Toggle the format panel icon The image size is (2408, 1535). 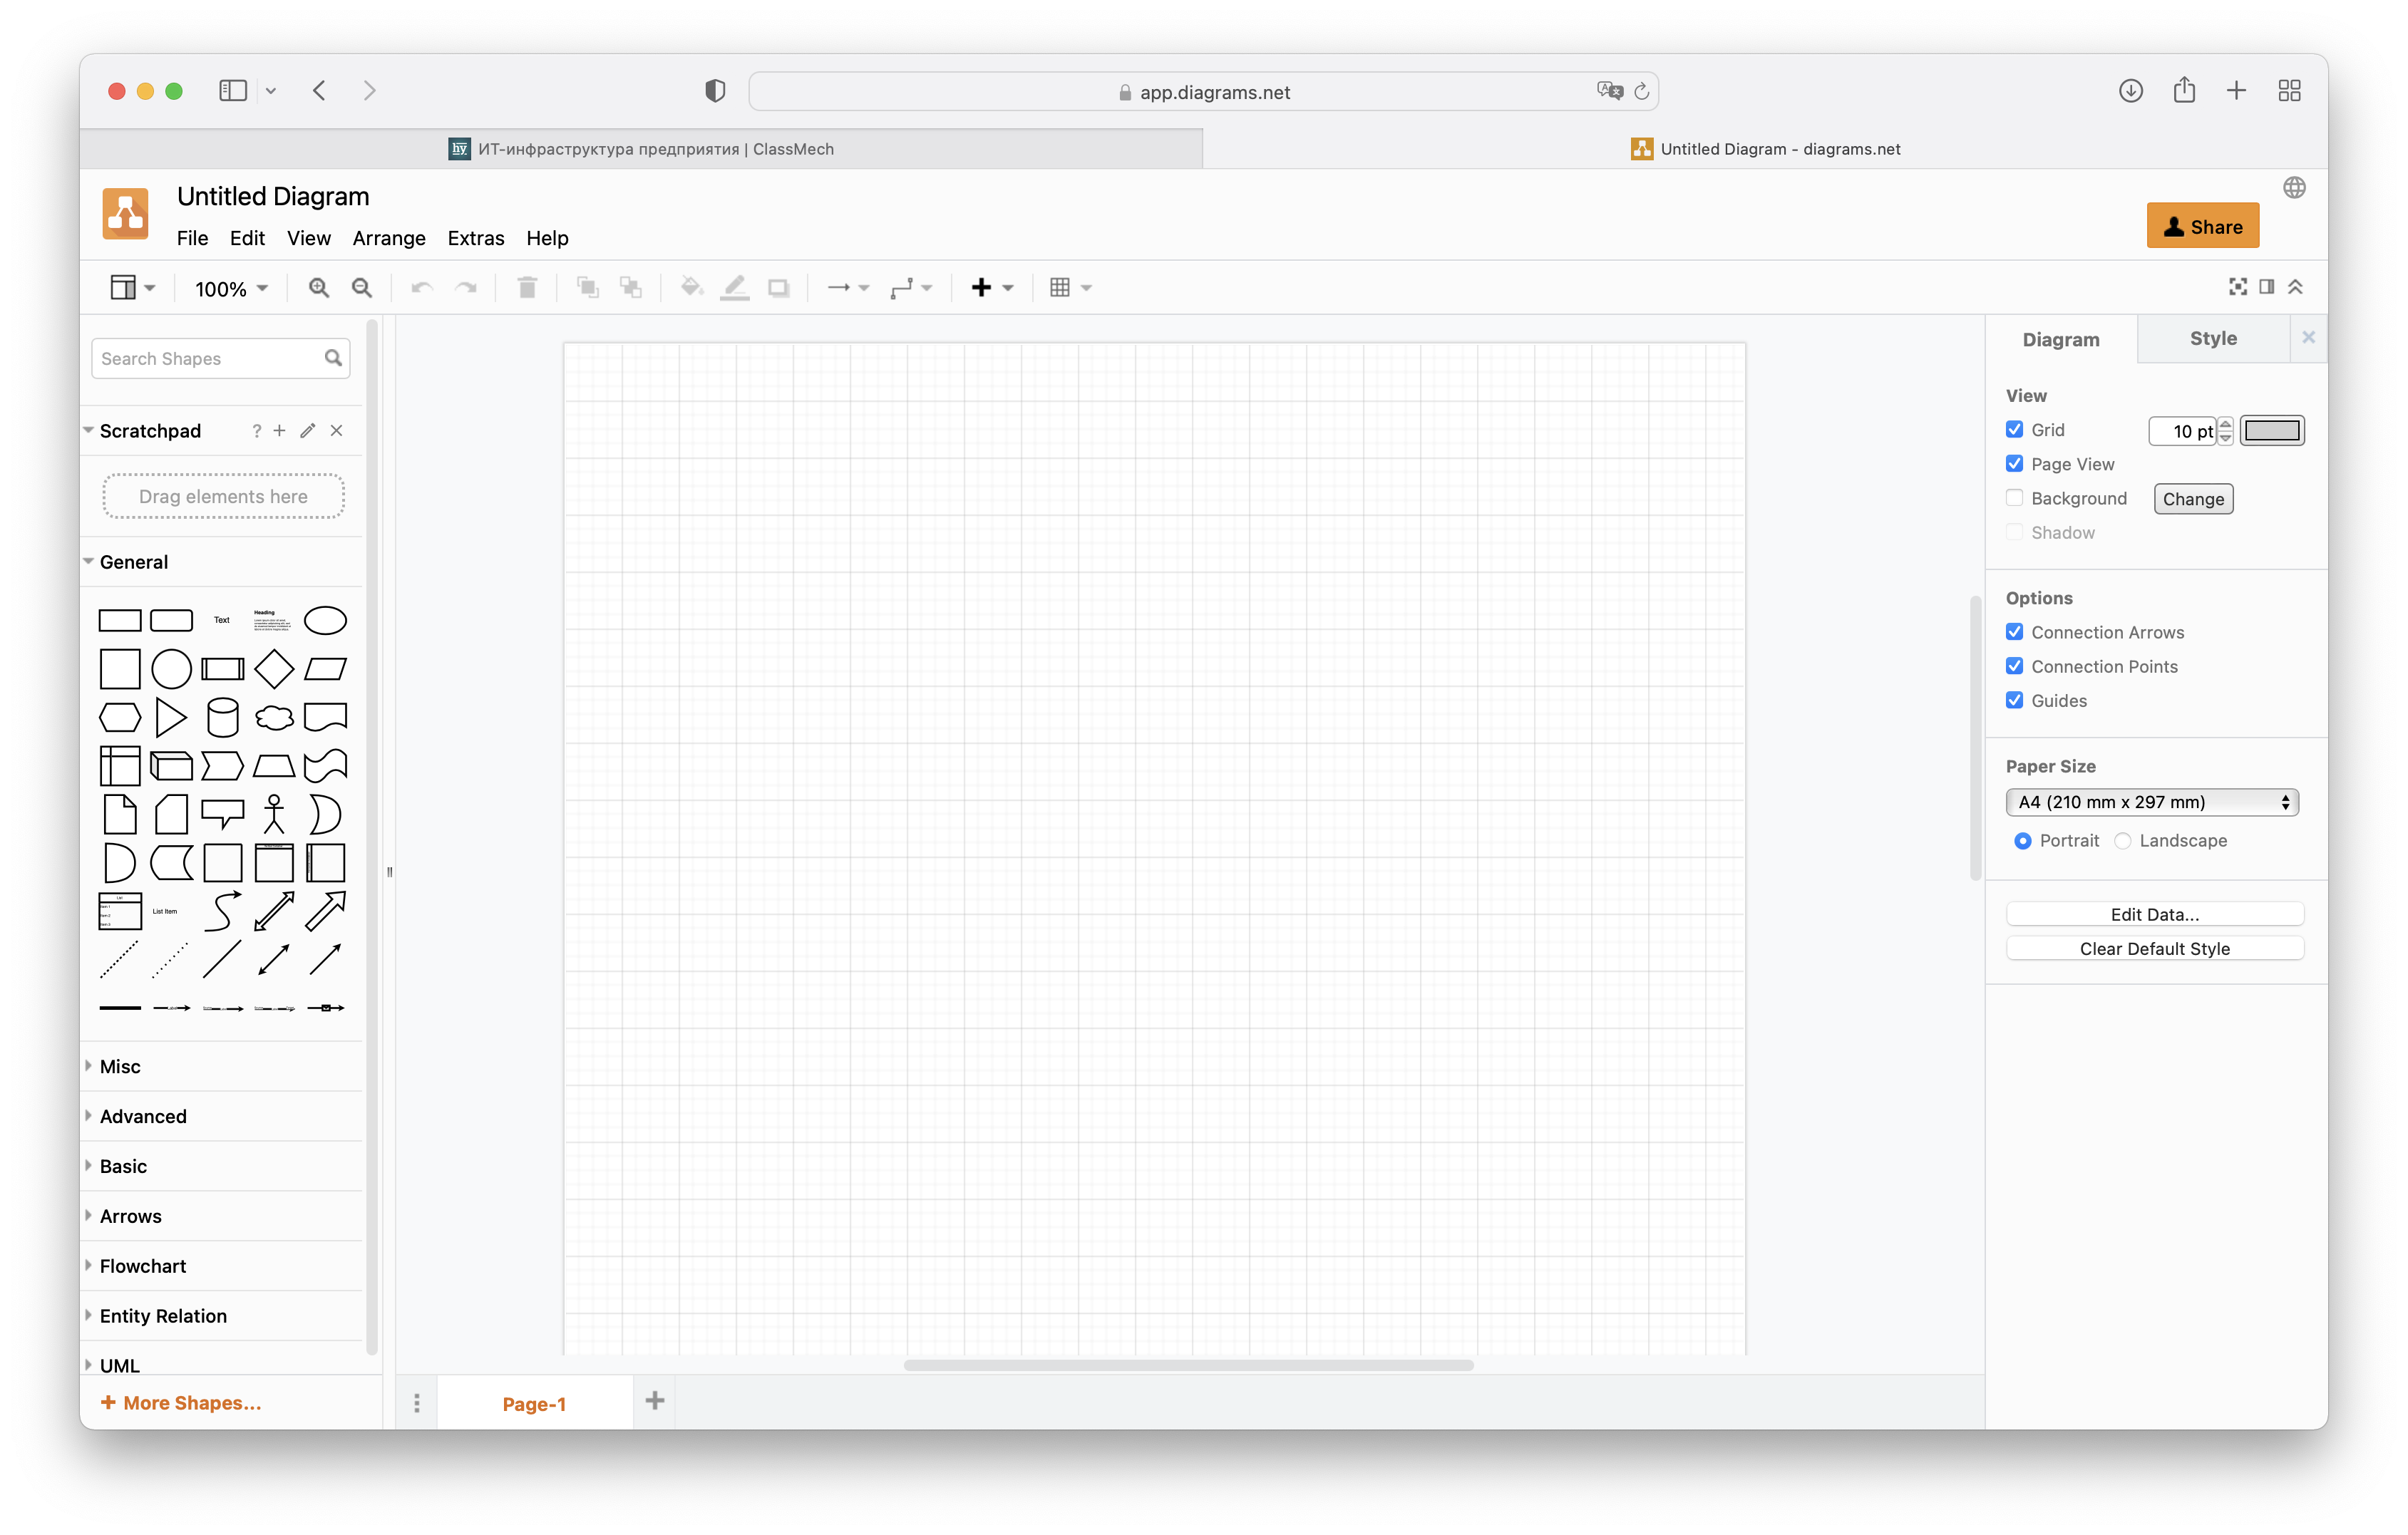[2267, 287]
